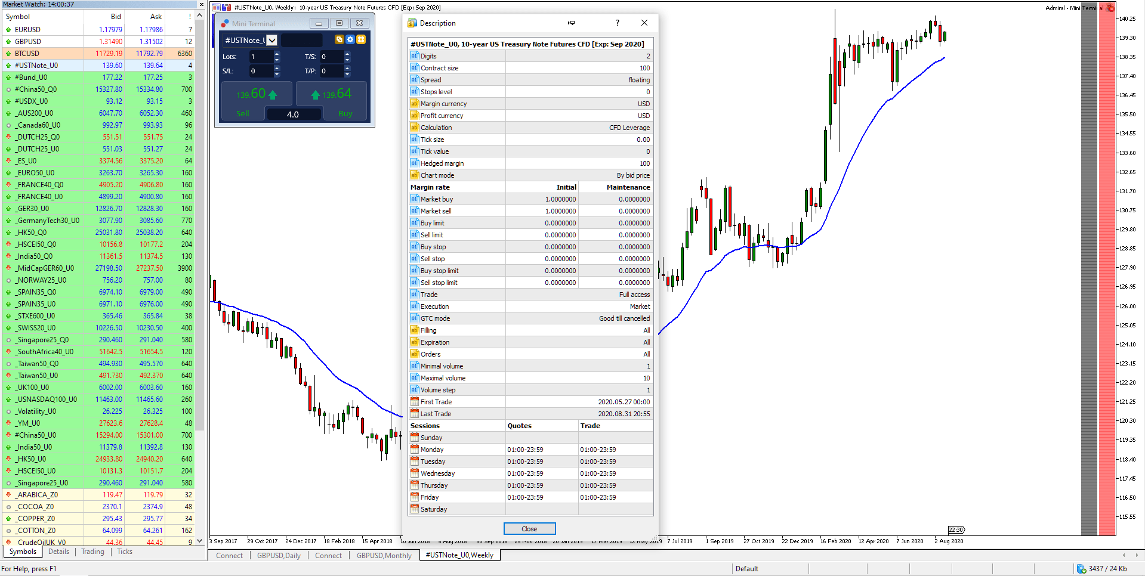Click the gold order-templates icon in Mini Terminal
This screenshot has height=576, width=1145.
pos(360,39)
